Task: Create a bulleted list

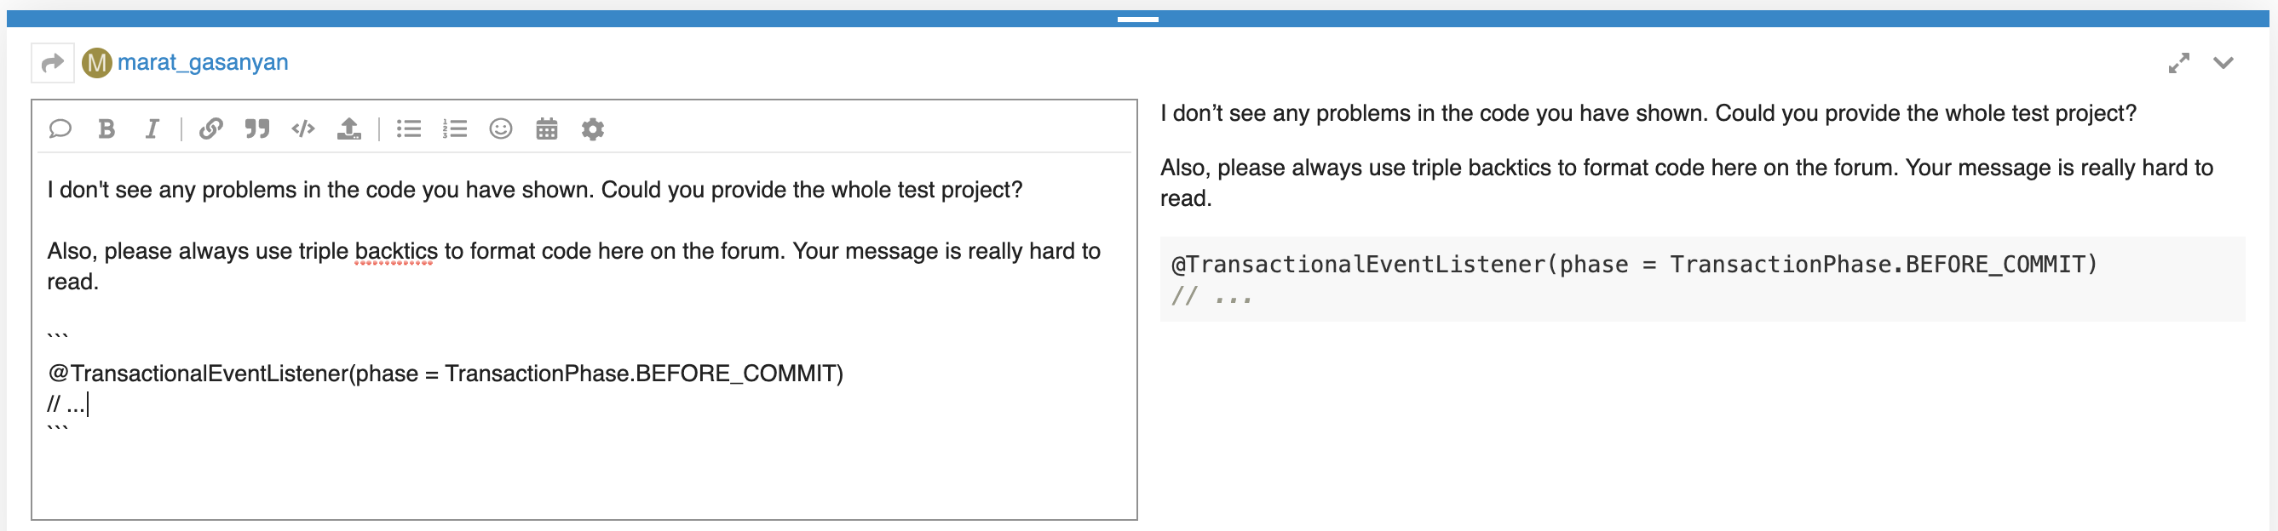Action: (x=409, y=129)
